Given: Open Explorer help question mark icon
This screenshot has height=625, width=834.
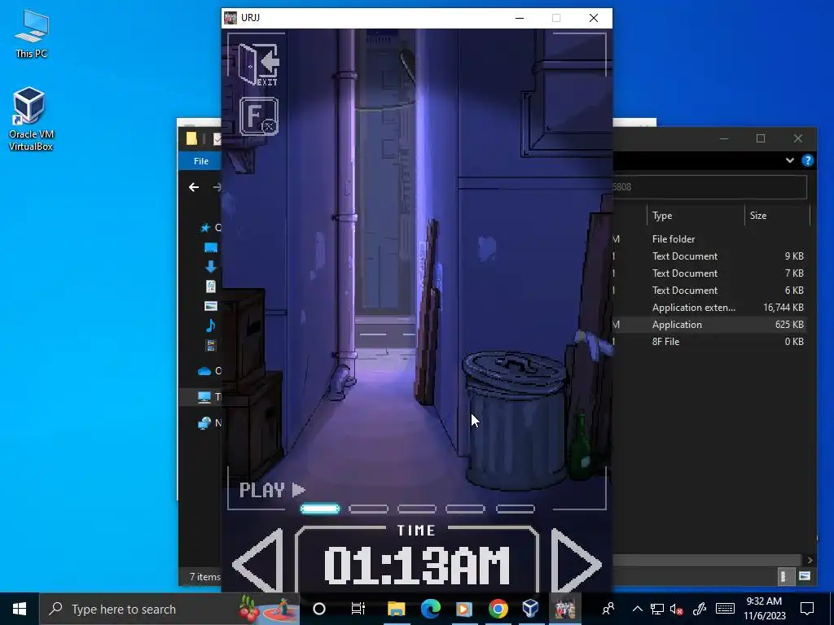Looking at the screenshot, I should coord(807,160).
